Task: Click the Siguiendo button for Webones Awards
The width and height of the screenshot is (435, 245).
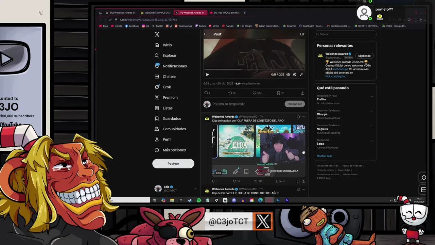Action: coord(364,56)
